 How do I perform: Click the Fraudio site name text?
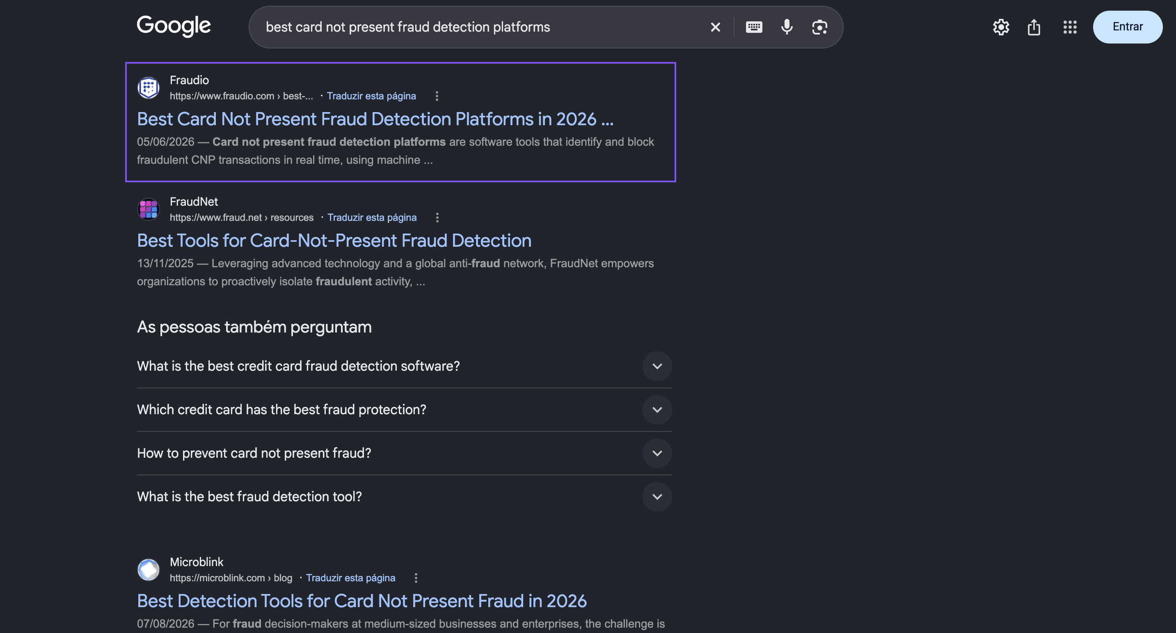pos(189,80)
